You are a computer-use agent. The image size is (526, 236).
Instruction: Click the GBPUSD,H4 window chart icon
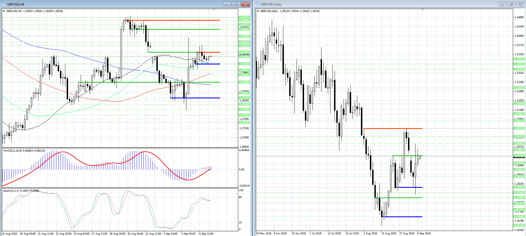click(4, 4)
